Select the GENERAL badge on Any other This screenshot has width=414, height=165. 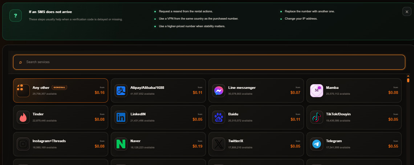(60, 87)
